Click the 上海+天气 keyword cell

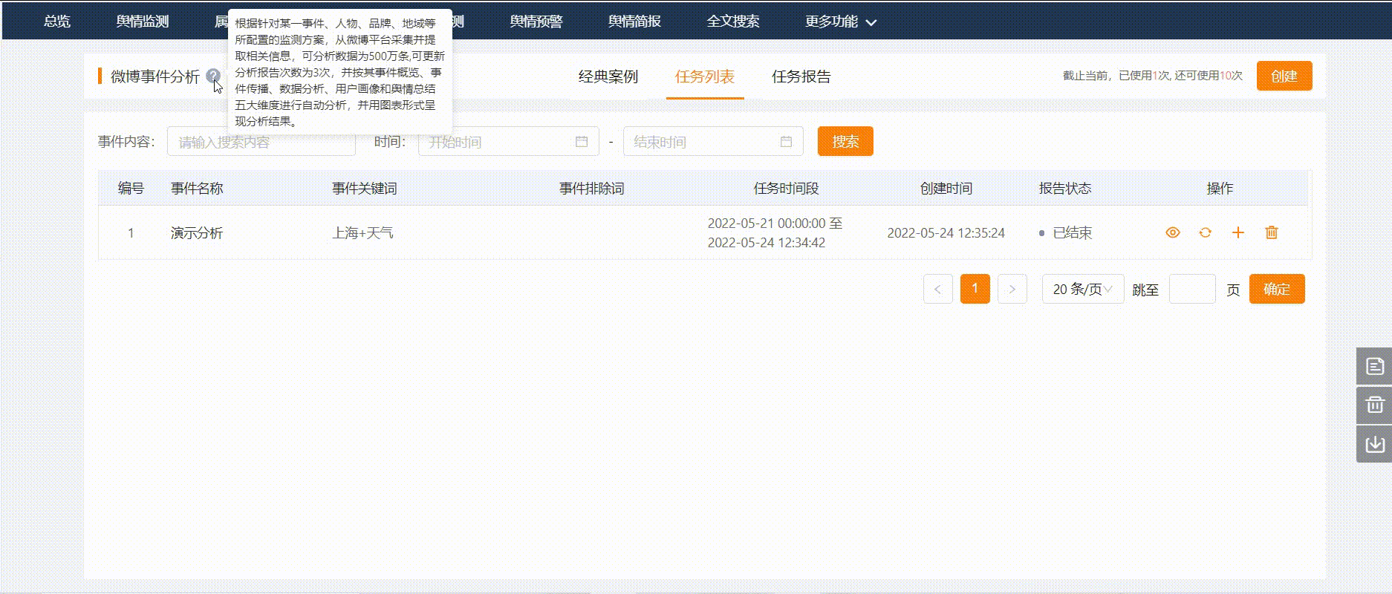coord(362,233)
